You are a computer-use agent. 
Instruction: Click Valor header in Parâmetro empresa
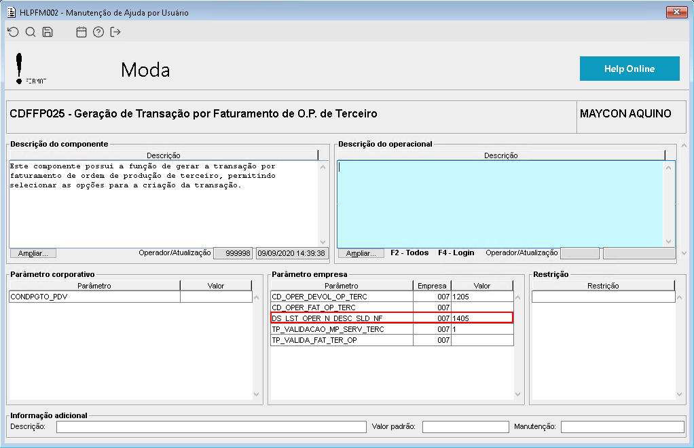(x=482, y=286)
